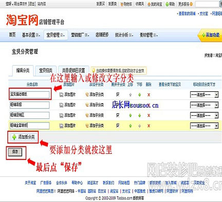Move highlighted fourth row up
The height and width of the screenshot is (202, 222).
131,126
